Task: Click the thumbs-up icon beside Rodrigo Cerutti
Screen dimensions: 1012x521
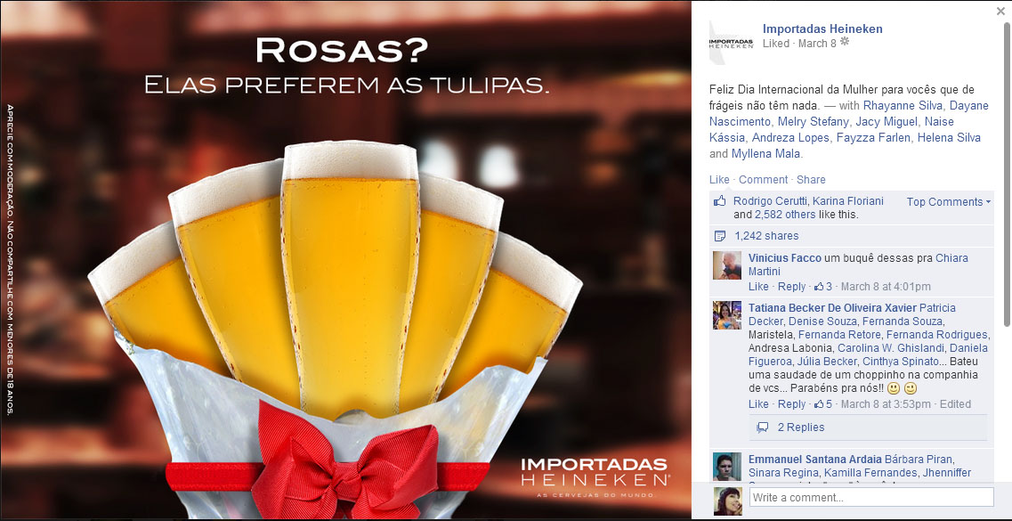Action: pos(720,201)
